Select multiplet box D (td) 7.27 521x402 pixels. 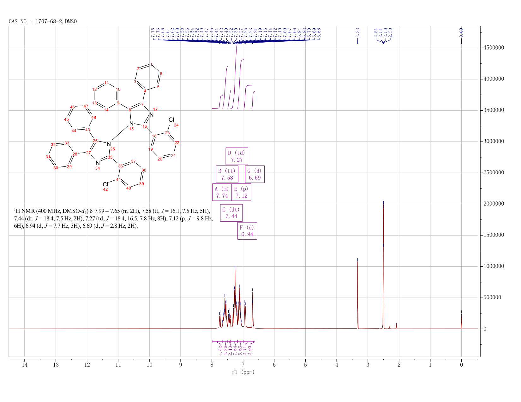[237, 156]
